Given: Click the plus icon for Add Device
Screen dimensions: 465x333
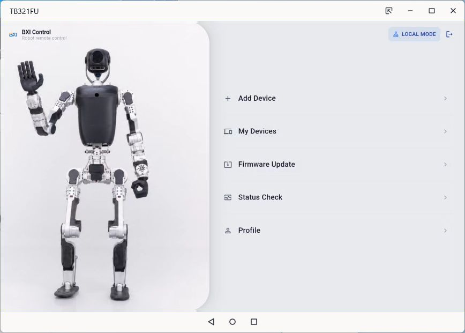Looking at the screenshot, I should (228, 99).
